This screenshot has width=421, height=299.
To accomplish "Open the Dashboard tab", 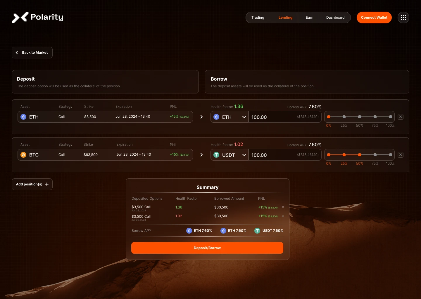I will pyautogui.click(x=335, y=18).
